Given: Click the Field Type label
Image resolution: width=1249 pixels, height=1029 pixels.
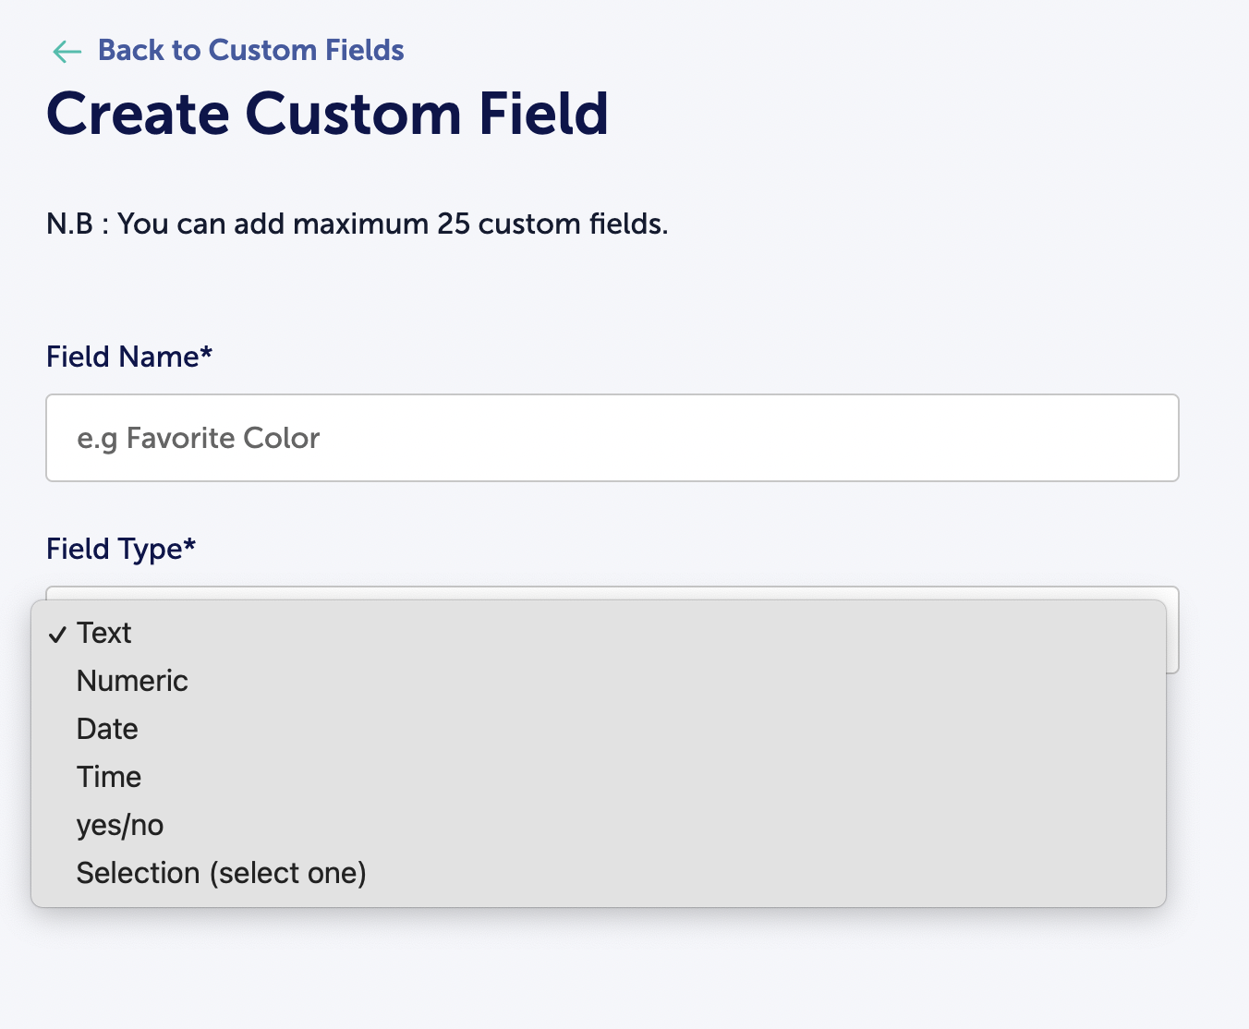Looking at the screenshot, I should click(x=115, y=549).
